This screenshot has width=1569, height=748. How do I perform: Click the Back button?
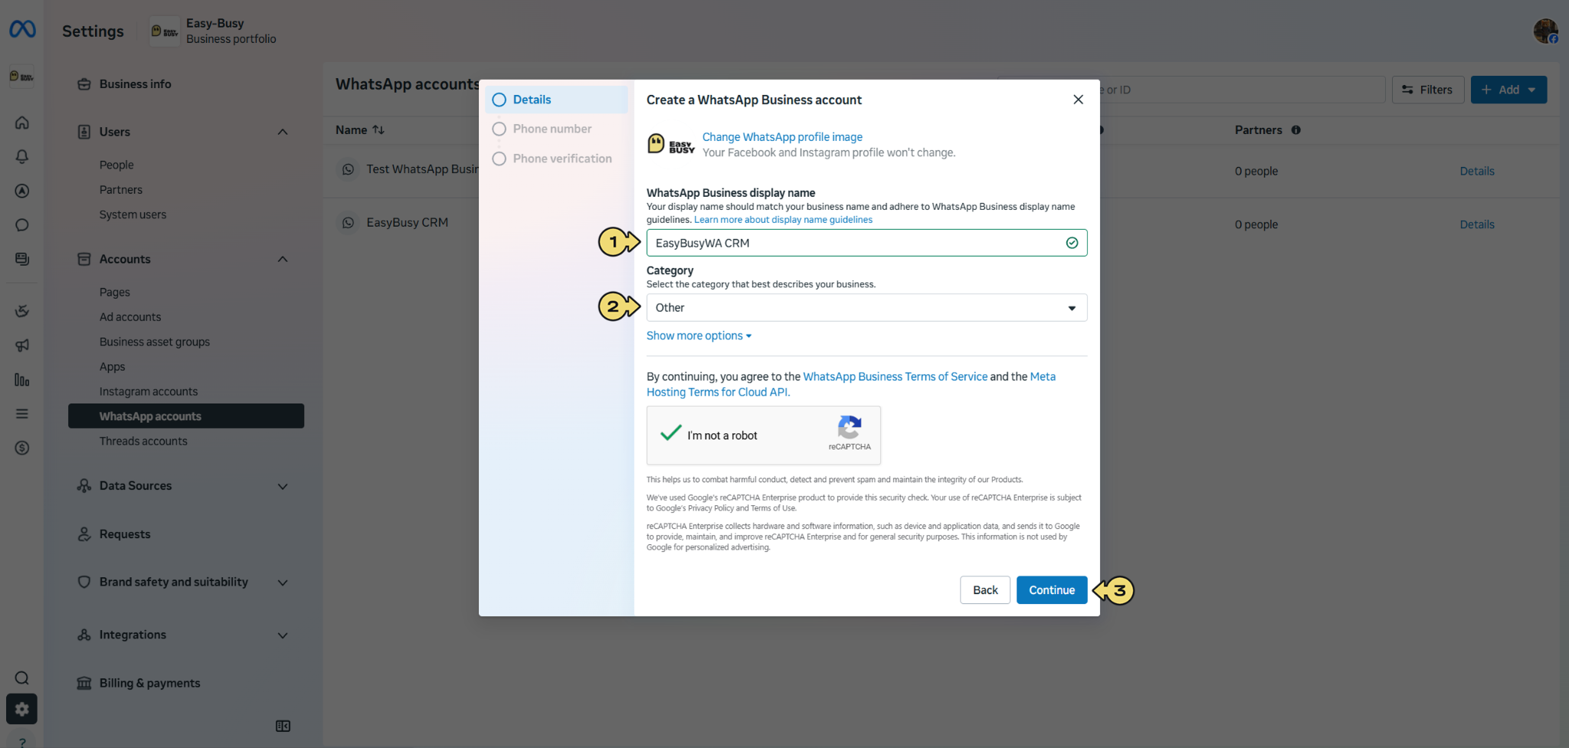[985, 590]
